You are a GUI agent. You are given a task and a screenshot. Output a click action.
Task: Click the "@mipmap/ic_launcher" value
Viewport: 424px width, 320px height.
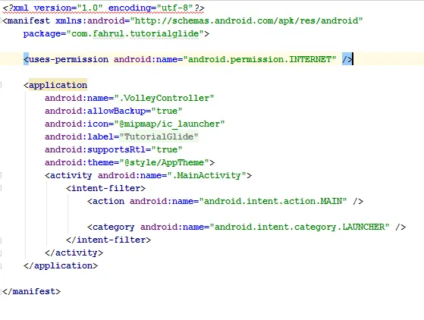(x=169, y=124)
